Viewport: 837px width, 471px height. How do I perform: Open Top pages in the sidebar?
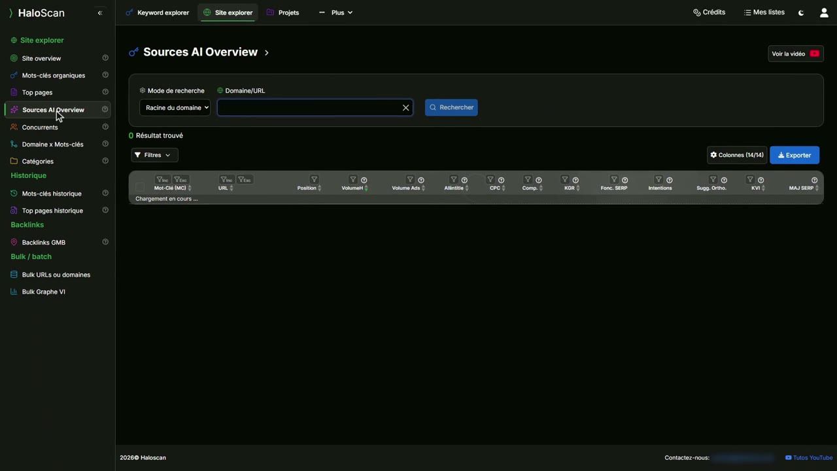click(37, 92)
